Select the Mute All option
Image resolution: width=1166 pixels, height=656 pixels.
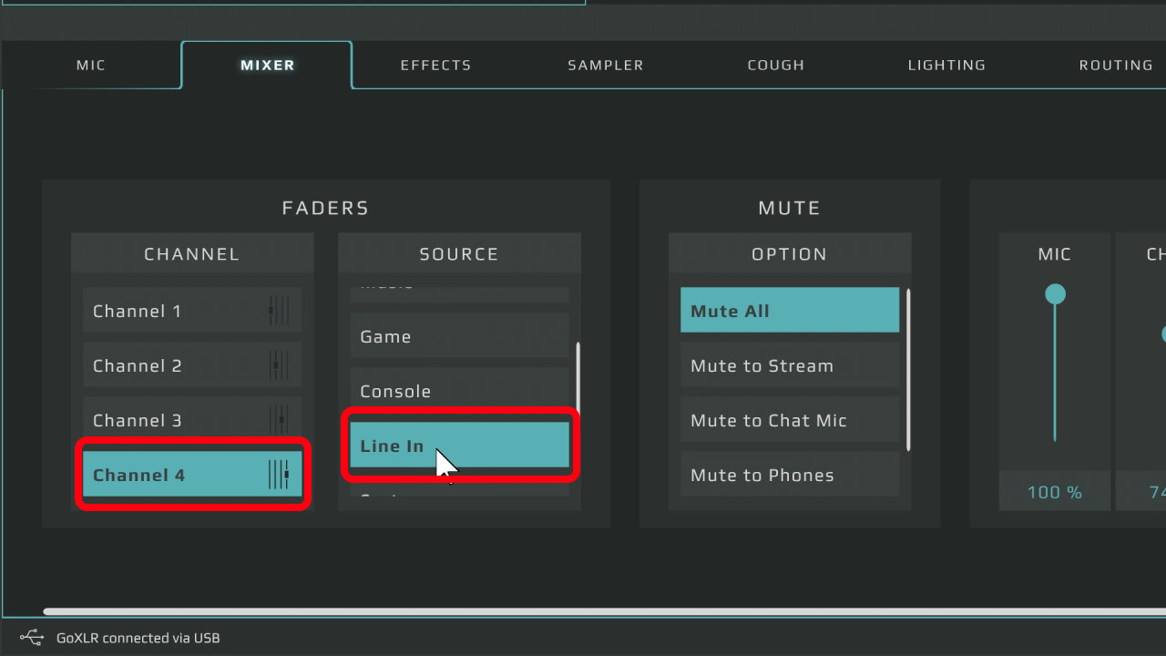click(789, 310)
